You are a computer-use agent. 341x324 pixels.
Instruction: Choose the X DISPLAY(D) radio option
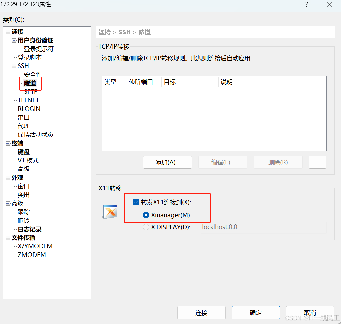pyautogui.click(x=146, y=227)
